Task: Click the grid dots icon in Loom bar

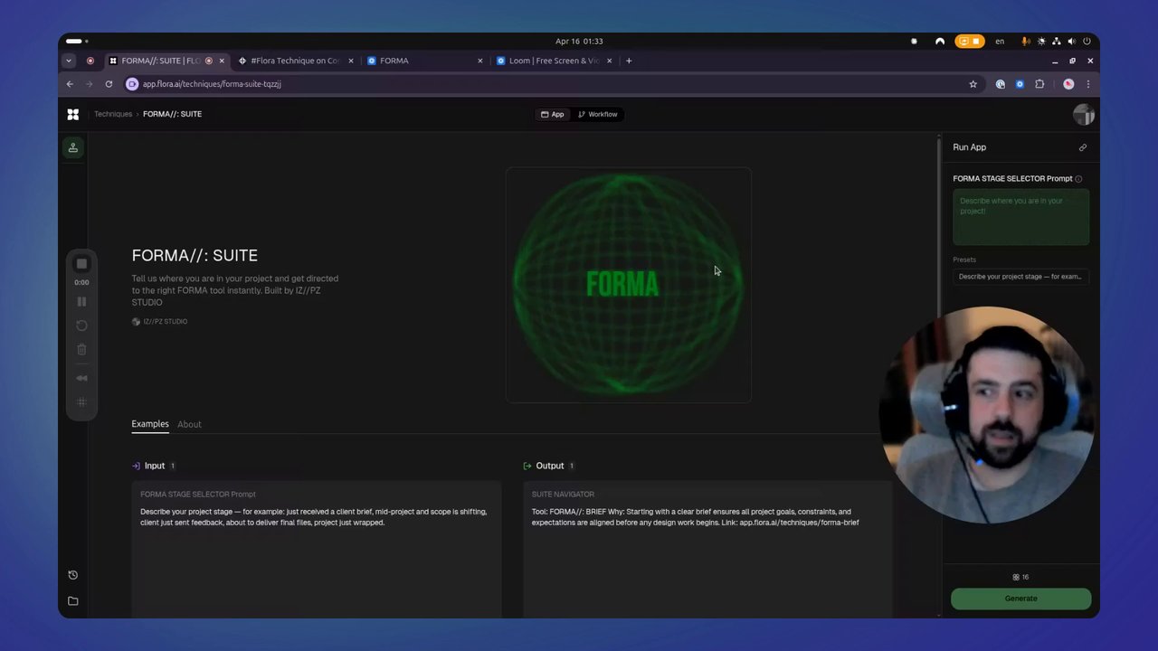Action: coord(81,402)
